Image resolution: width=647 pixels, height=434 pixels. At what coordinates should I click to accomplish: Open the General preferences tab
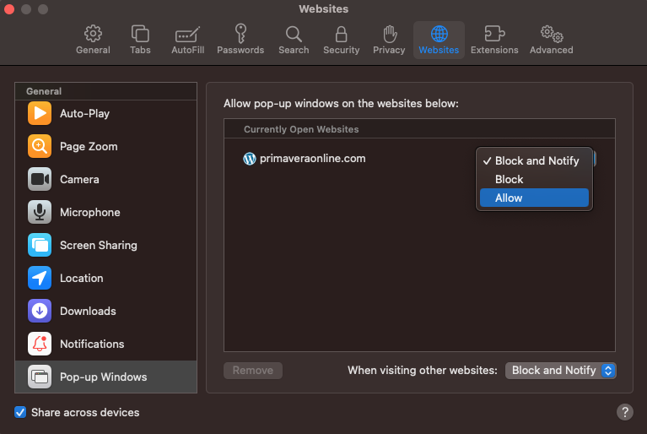coord(93,40)
